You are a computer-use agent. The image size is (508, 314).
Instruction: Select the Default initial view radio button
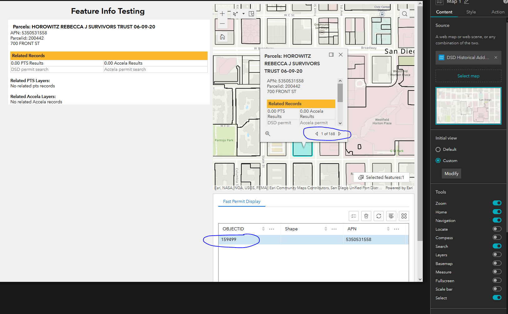(438, 149)
